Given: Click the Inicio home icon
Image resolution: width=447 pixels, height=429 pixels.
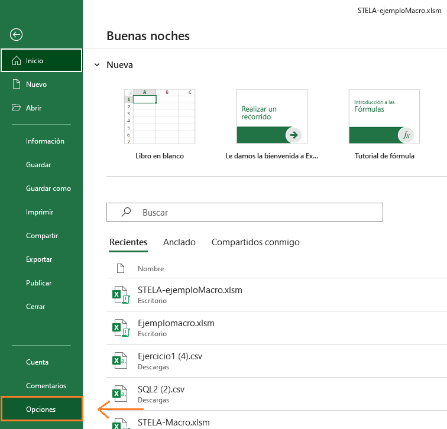Looking at the screenshot, I should coord(17,60).
